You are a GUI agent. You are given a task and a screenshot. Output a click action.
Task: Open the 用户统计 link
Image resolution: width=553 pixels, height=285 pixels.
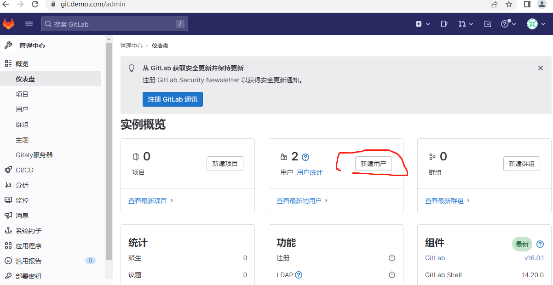(x=310, y=172)
